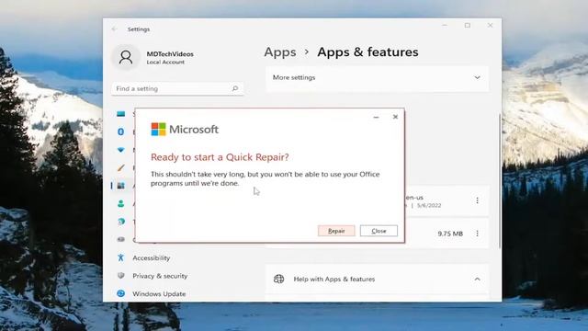
Task: Open the Personalization brush icon in the sidebar
Action: click(120, 167)
